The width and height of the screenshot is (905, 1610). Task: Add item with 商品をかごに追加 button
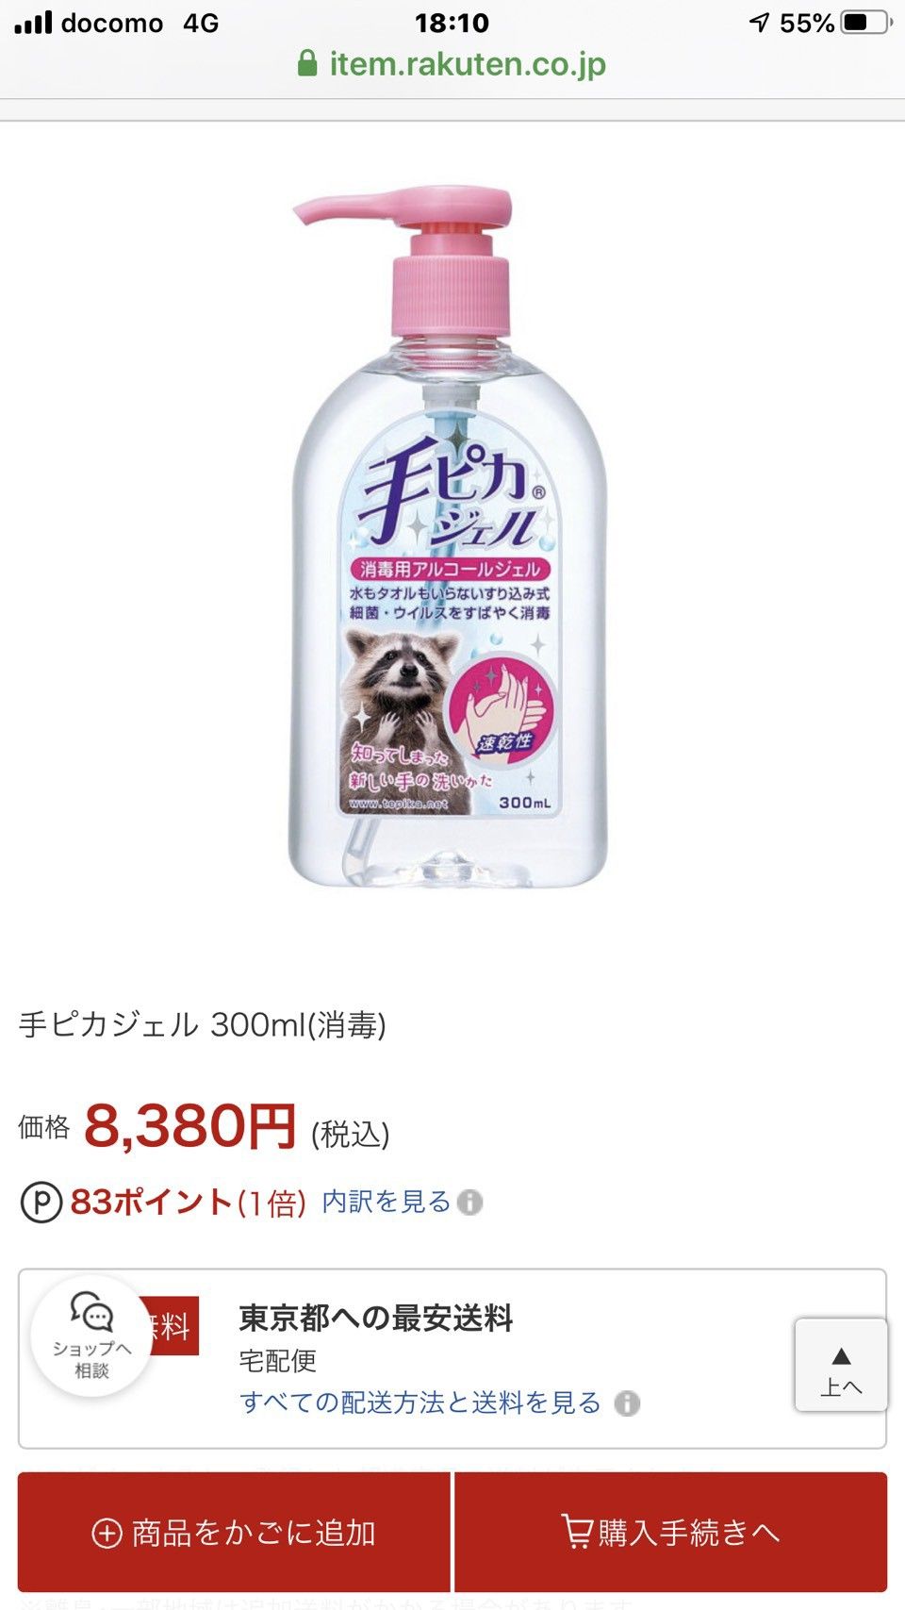coord(234,1532)
